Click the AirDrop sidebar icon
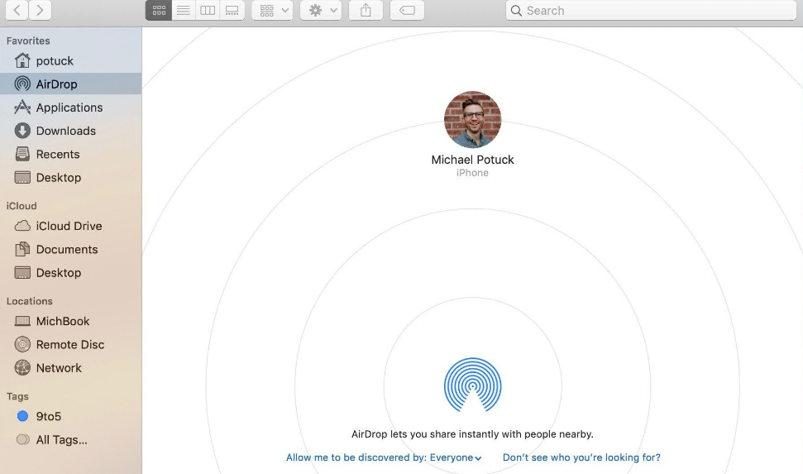Viewport: 803px width, 474px height. pos(22,84)
